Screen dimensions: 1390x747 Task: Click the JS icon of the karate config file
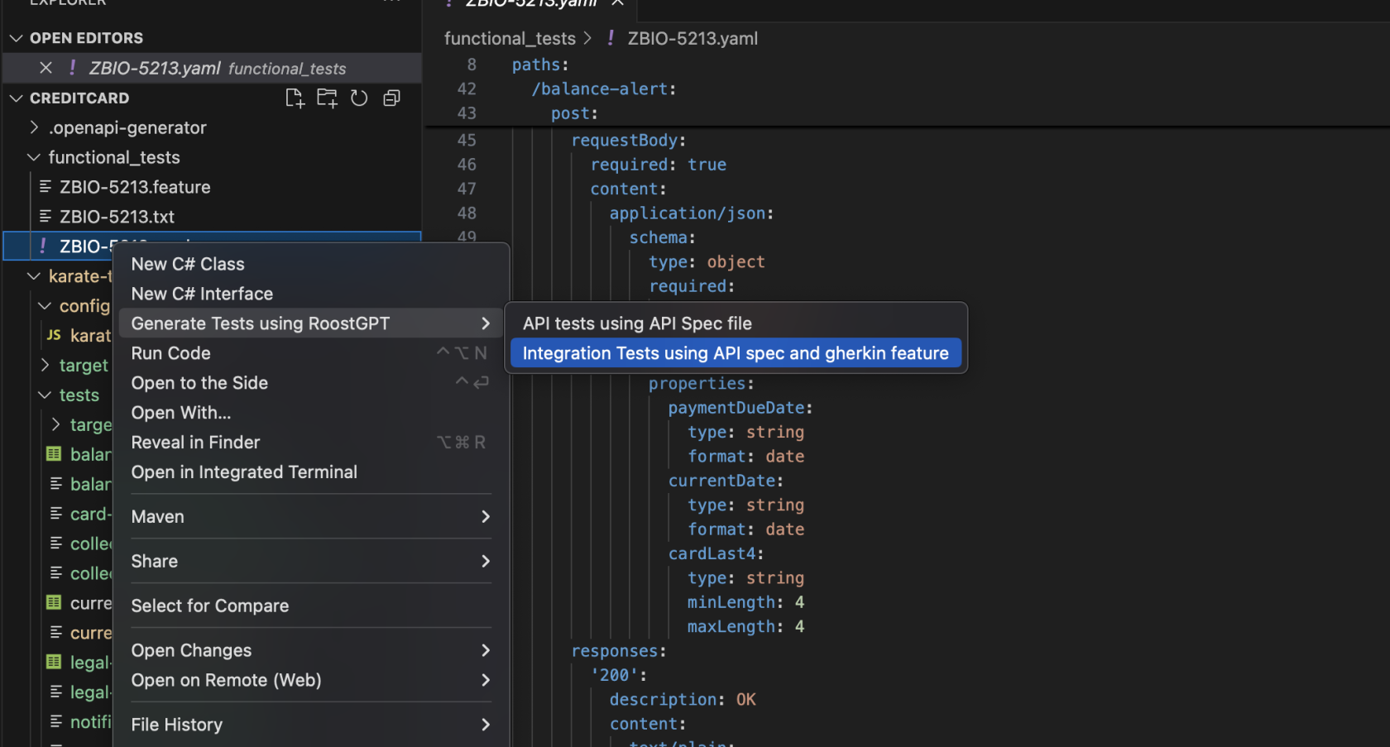click(x=54, y=335)
